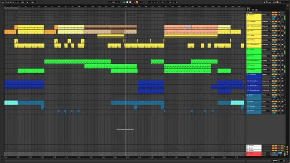Toggle the orange Automation Arm button
Image resolution: width=290 pixels, height=163 pixels.
click(137, 2)
